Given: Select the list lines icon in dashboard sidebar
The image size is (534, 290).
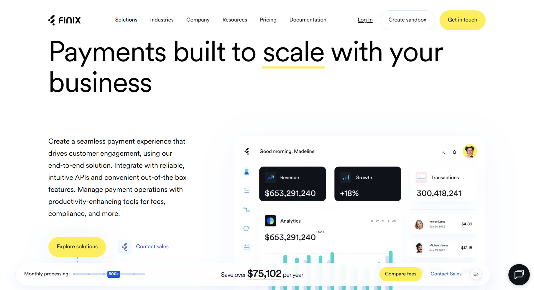Looking at the screenshot, I should click(x=246, y=191).
